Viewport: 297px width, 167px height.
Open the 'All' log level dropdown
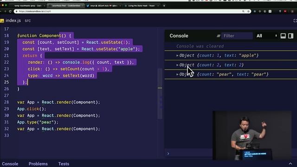267,36
